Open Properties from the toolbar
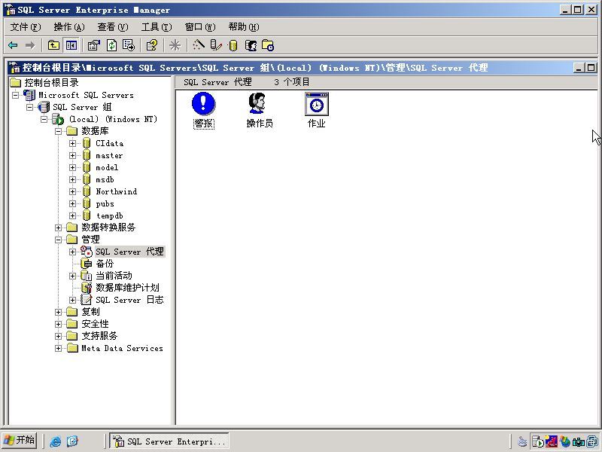The width and height of the screenshot is (602, 452). (x=93, y=45)
